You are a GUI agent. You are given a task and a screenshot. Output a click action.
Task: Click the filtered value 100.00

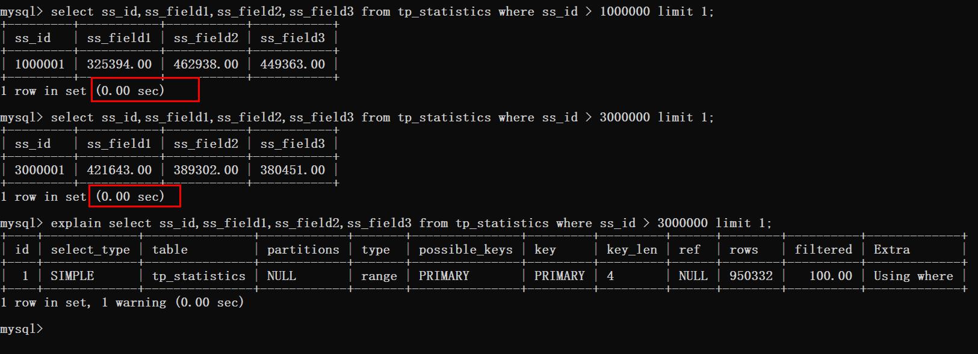tap(831, 276)
